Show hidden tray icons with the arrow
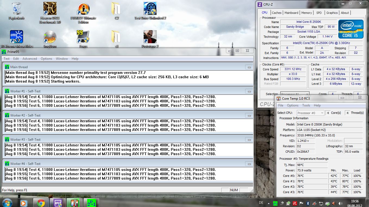Image resolution: width=369 pixels, height=207 pixels. [x=269, y=203]
